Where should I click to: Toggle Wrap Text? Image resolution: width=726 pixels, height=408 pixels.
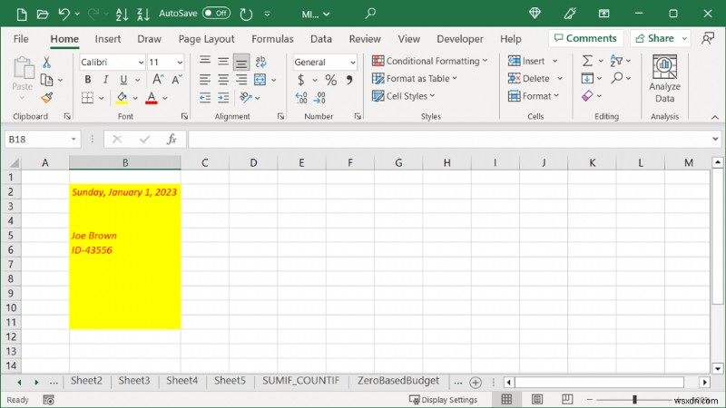tap(260, 61)
